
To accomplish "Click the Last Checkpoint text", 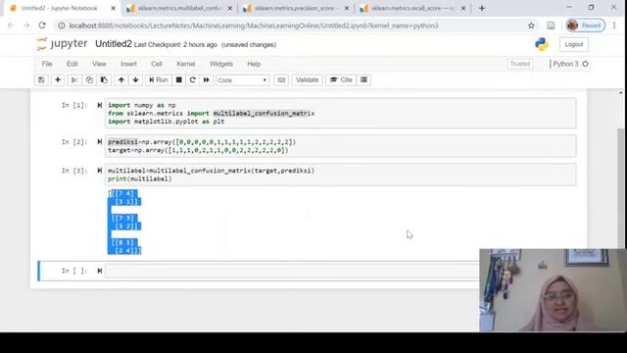I will (x=175, y=45).
